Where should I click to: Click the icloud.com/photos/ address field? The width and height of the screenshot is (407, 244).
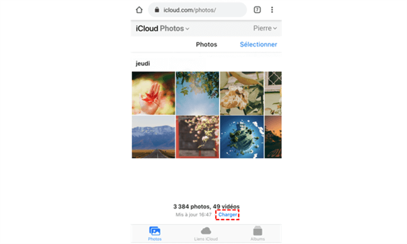[197, 10]
